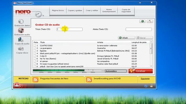The image size is (186, 104).
Task: Go to Home Entertainment tab
Action: coord(109,10)
